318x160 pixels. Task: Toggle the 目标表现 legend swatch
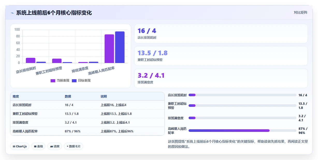coord(74,81)
